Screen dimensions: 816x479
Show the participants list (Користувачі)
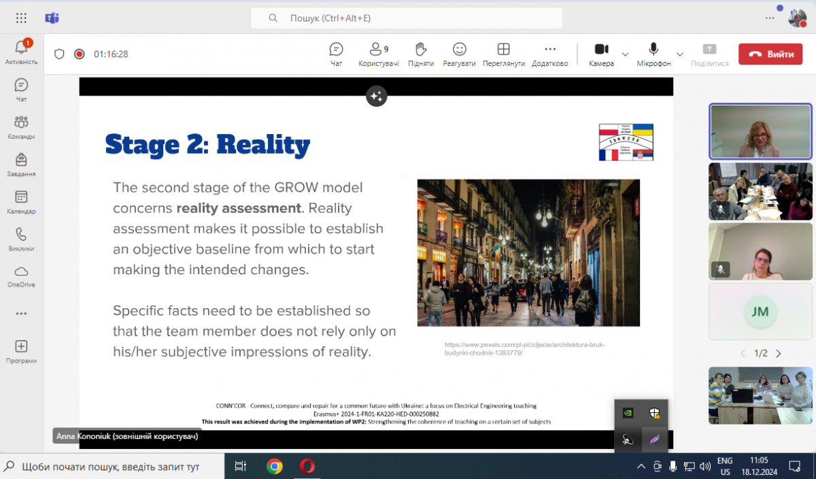(378, 54)
